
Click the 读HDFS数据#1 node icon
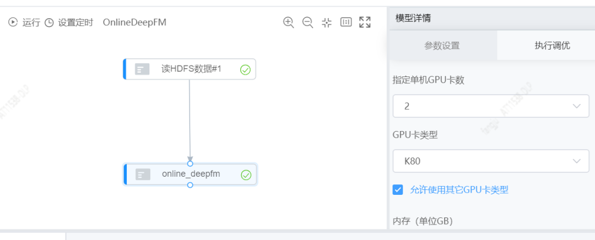pos(143,69)
